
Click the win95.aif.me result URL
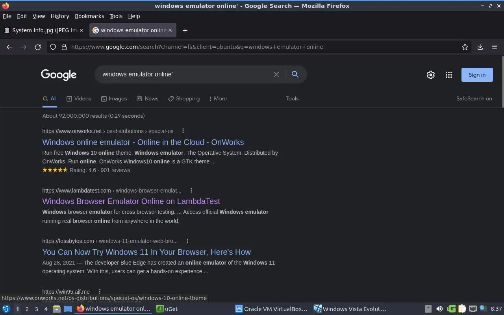click(66, 291)
